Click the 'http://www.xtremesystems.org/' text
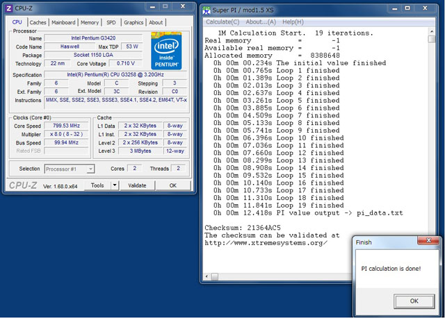The height and width of the screenshot is (318, 445). tap(266, 243)
